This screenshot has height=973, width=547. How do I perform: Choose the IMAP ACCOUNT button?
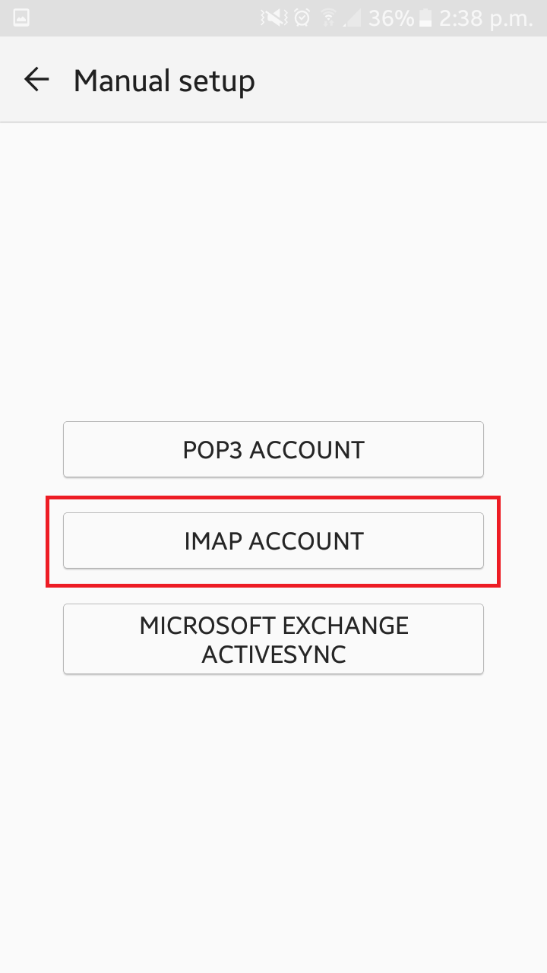point(273,540)
